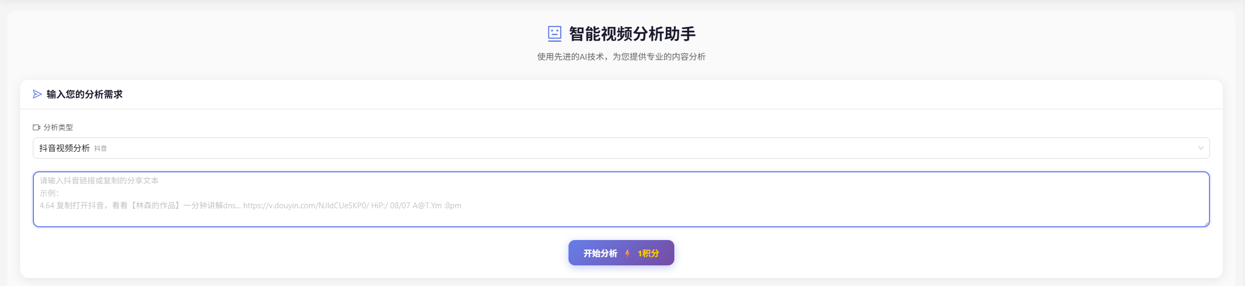Click the small 抖音 tag in the selector

click(101, 149)
